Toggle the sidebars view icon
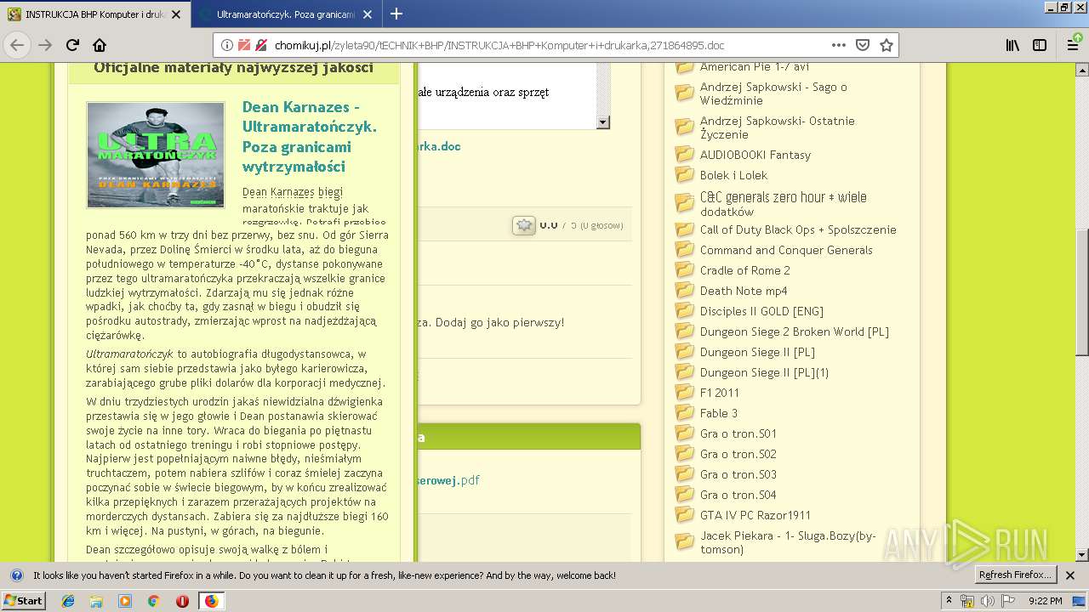This screenshot has width=1089, height=612. [1040, 45]
